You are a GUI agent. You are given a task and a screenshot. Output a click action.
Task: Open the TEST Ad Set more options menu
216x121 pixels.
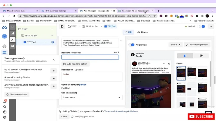click(52, 36)
